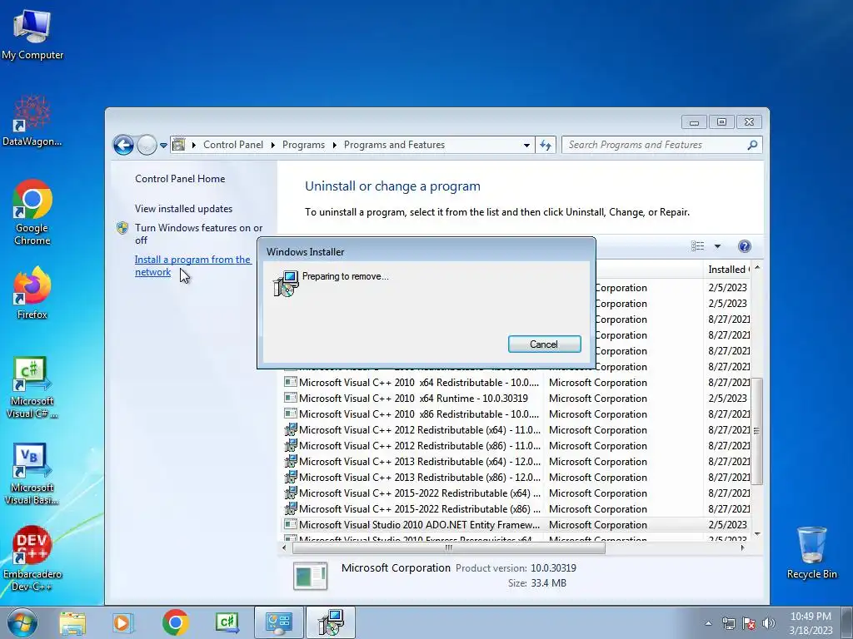
Task: Select Visual C++ 2013 Redistributable (x64) row
Action: pyautogui.click(x=516, y=461)
